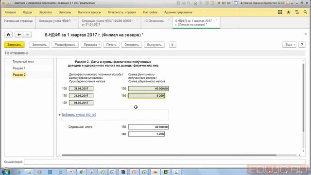Click the vertical scrollbar of the report

[x=303, y=97]
